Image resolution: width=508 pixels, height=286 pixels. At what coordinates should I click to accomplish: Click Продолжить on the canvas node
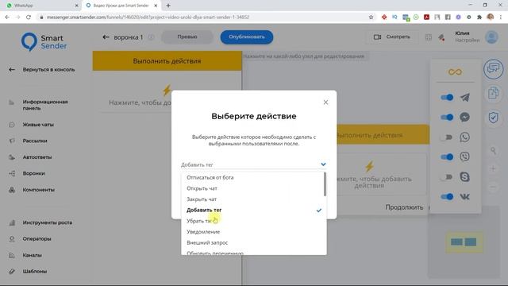pos(404,207)
